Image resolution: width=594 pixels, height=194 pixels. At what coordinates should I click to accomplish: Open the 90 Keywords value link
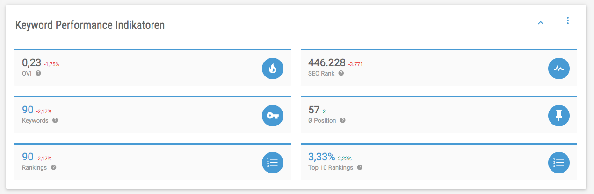tap(28, 110)
